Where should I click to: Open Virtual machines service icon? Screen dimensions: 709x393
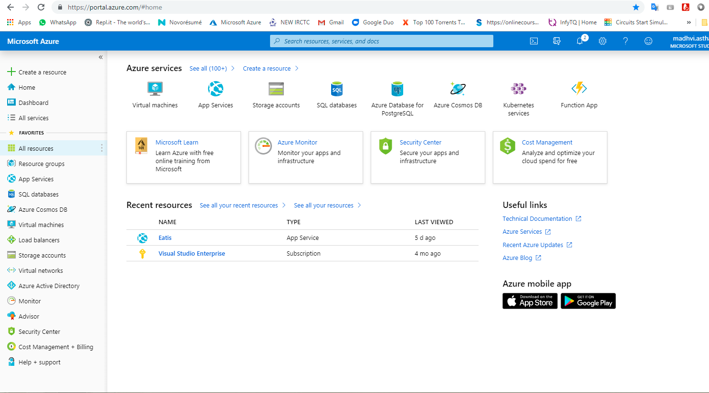coord(155,89)
